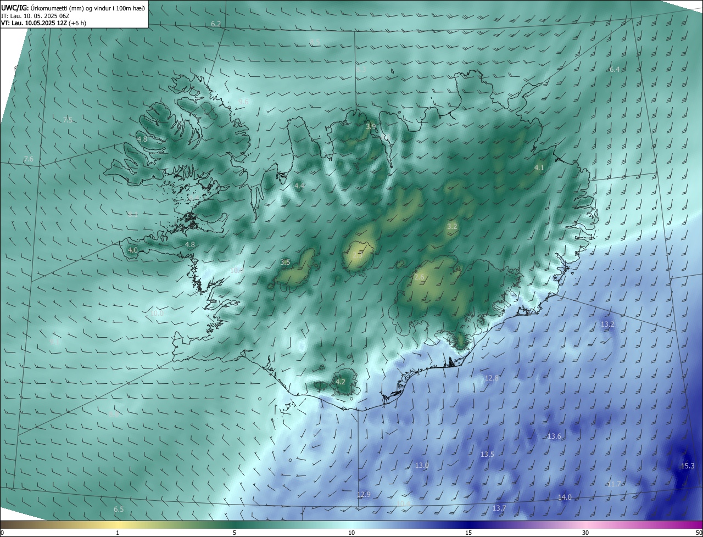This screenshot has width=703, height=537.
Task: Click the 13.7 value label
Action: 499,508
